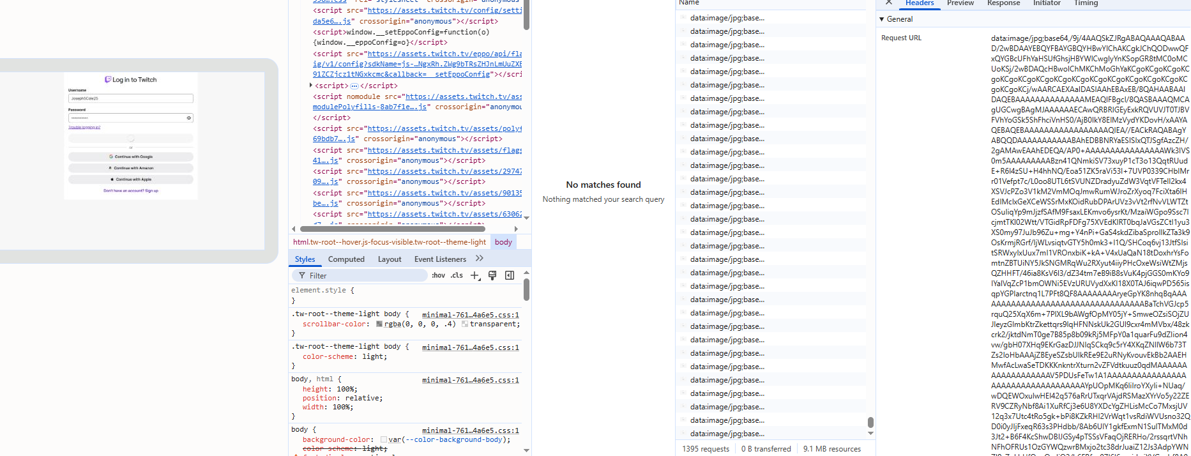The image size is (1191, 456).
Task: Open the rendering emulation paintbrush icon
Action: click(492, 275)
